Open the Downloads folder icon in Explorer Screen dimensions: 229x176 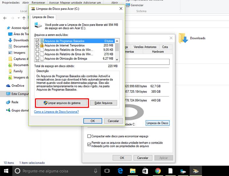[x=183, y=38]
